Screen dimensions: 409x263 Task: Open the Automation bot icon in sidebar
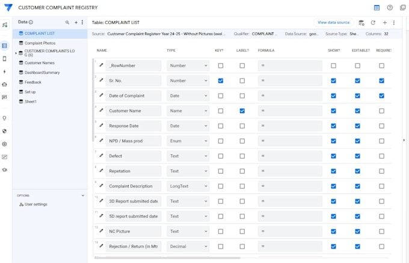tap(4, 85)
